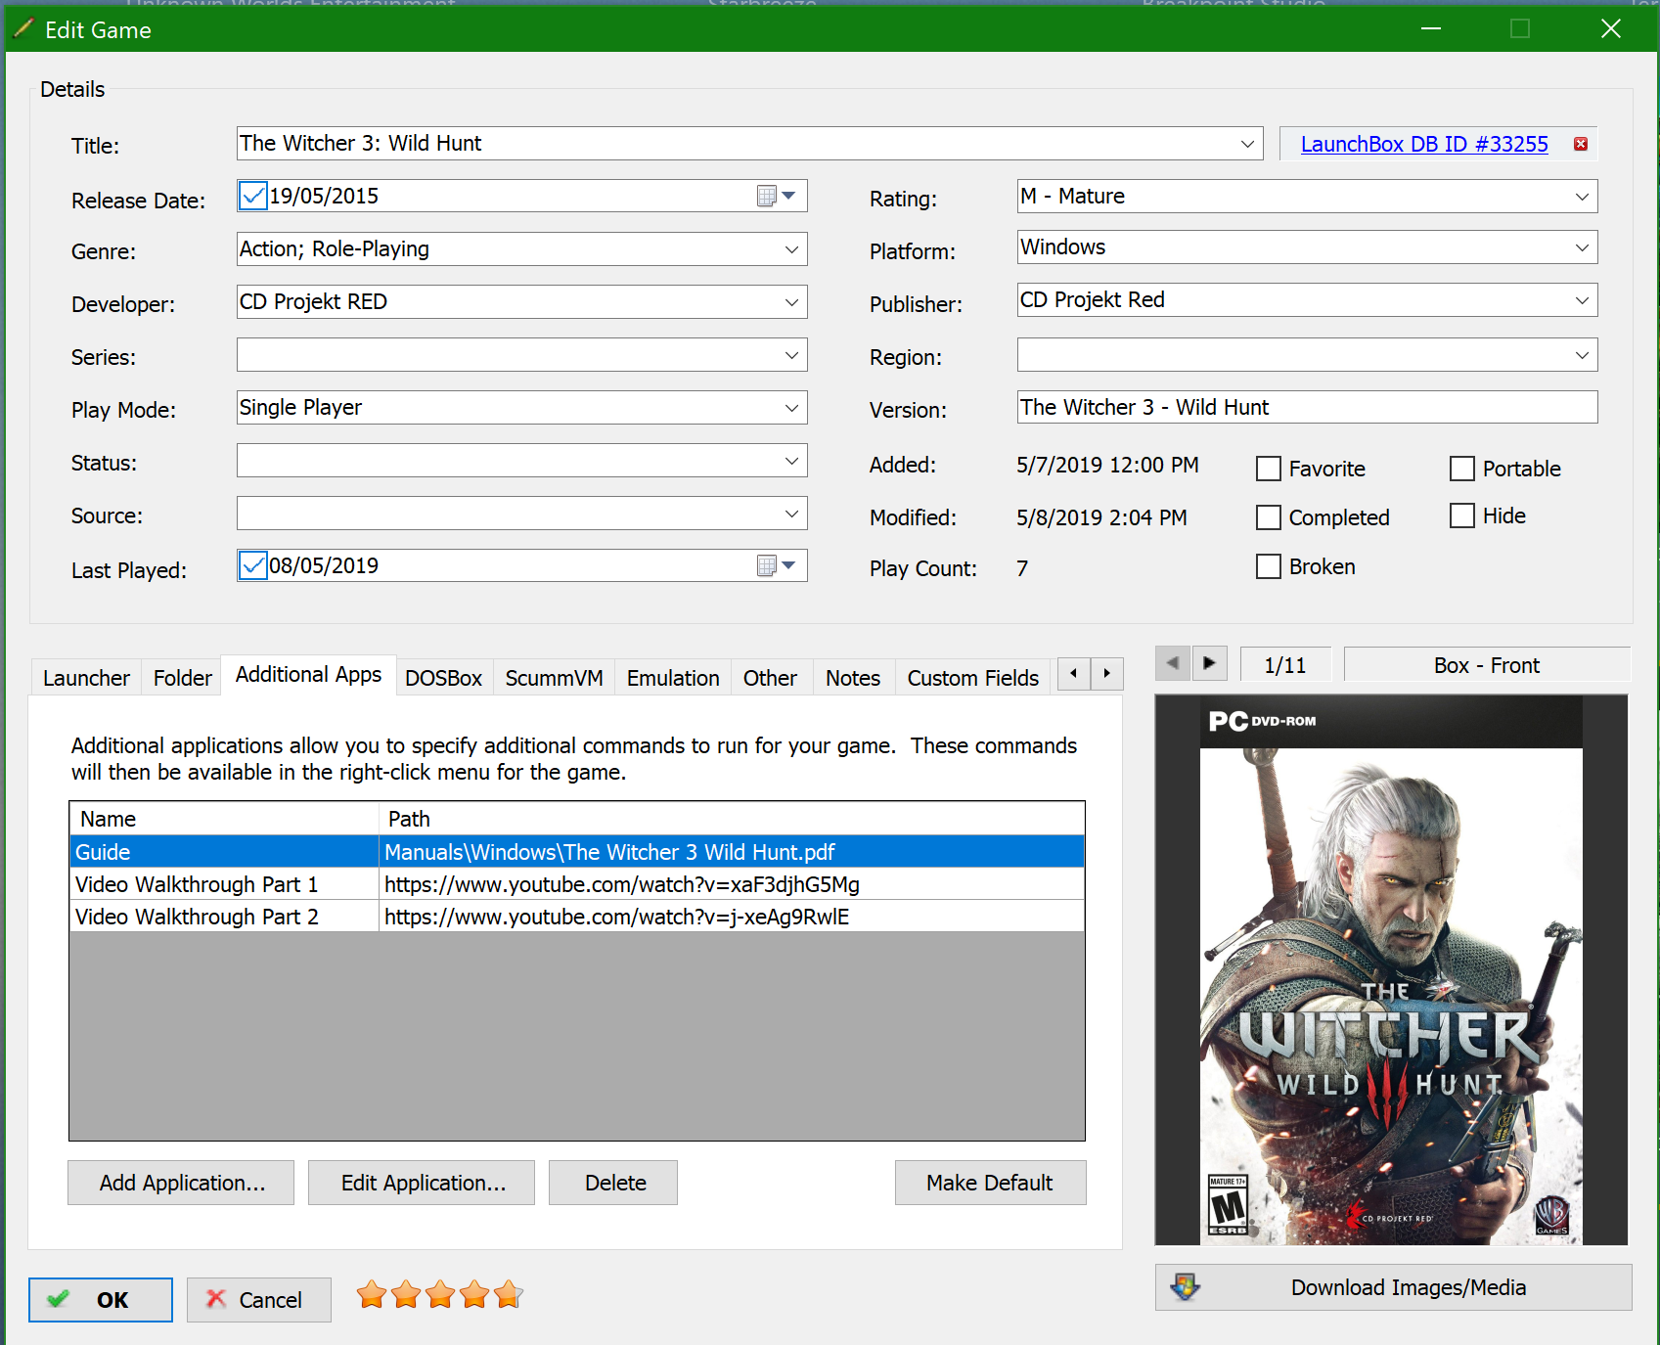Mark the game as Broken
Image resolution: width=1660 pixels, height=1345 pixels.
[1269, 566]
